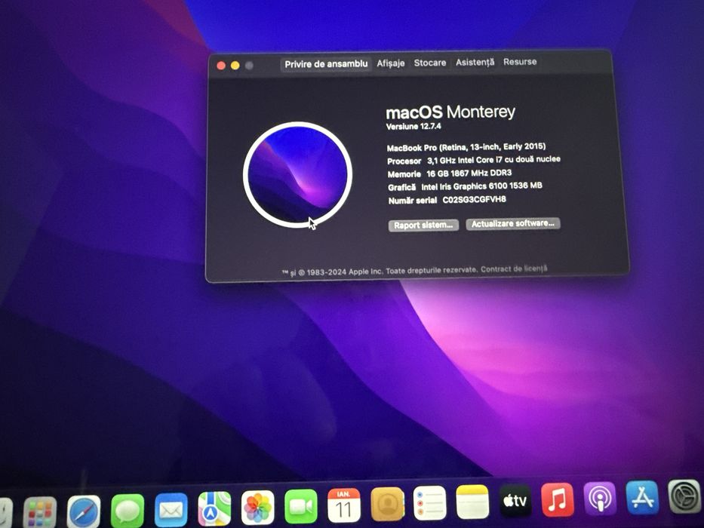
Task: Open Music app in the Dock
Action: coord(557,499)
